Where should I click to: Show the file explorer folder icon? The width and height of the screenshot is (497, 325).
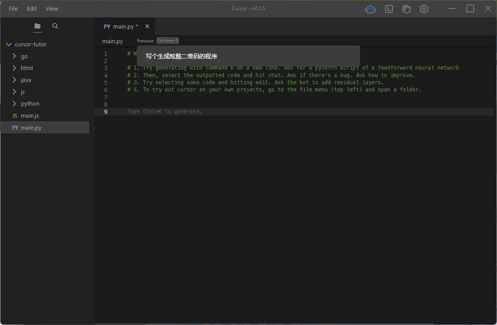37,26
